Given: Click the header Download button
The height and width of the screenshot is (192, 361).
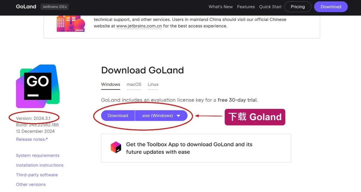Looking at the screenshot, I should [x=331, y=7].
